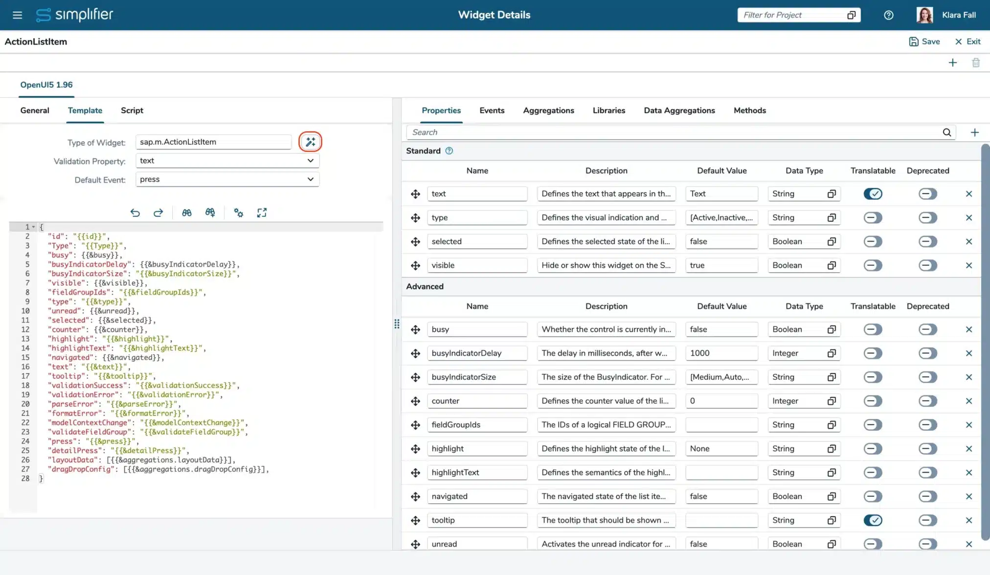Screen dimensions: 990x575
Task: Exit the Widget Details view
Action: click(967, 42)
